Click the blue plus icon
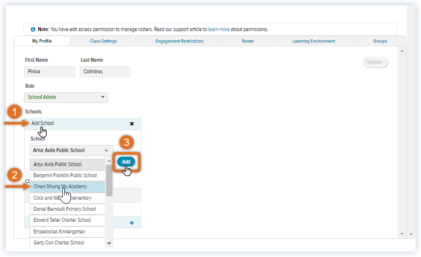The height and width of the screenshot is (257, 421). [132, 223]
